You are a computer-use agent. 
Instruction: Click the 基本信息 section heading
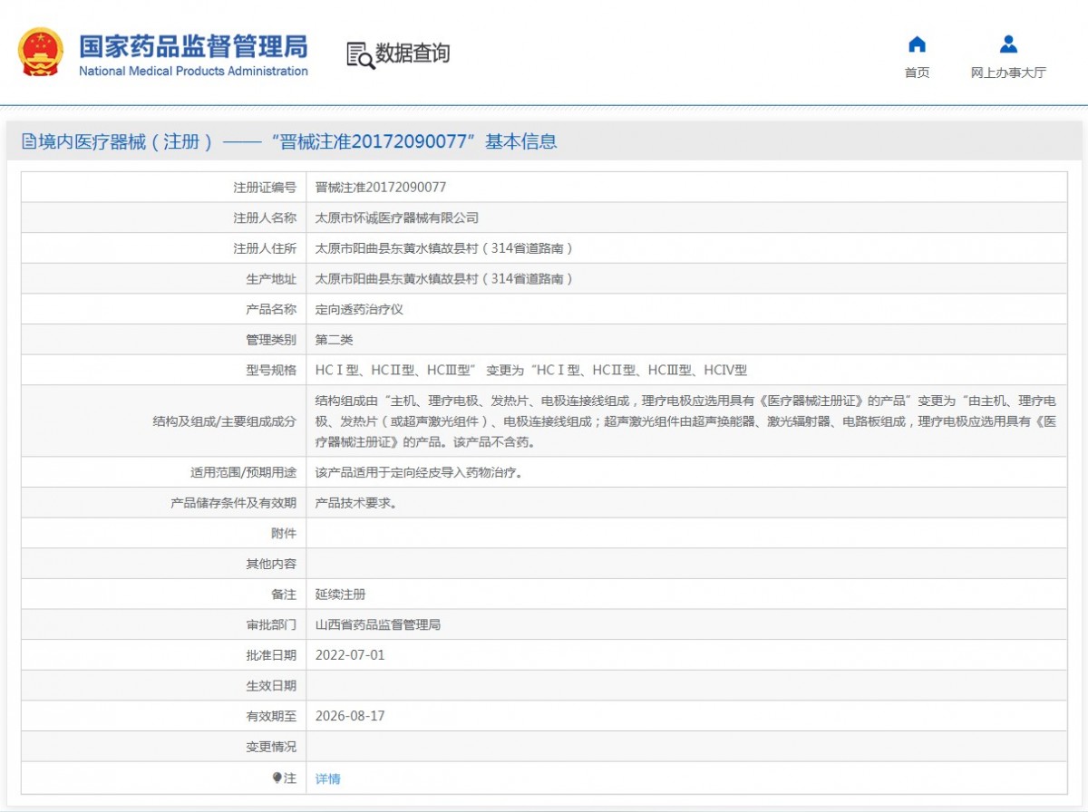521,141
